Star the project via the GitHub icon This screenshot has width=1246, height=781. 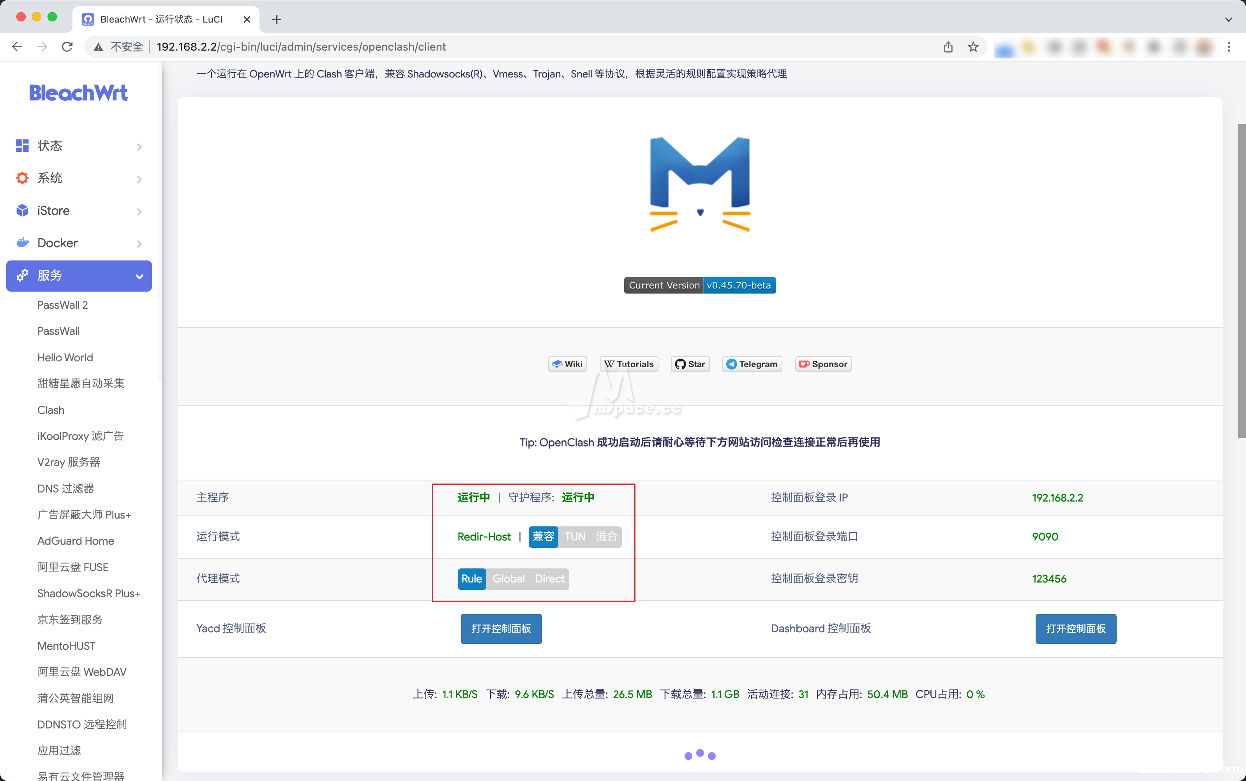pyautogui.click(x=689, y=364)
